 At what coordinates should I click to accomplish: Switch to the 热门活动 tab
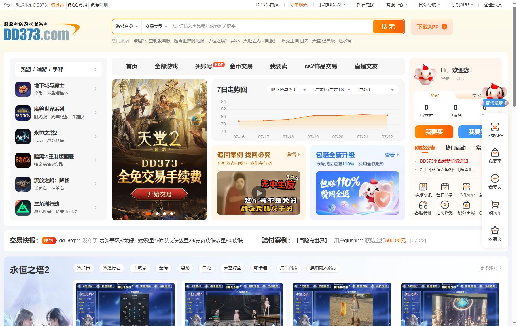[455, 148]
